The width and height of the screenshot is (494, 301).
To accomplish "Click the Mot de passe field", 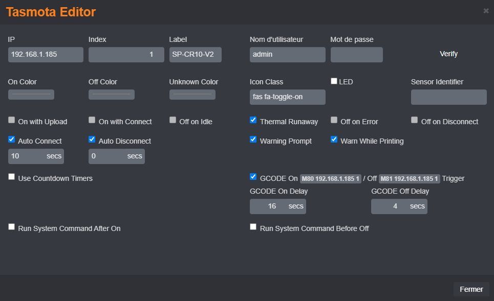I will pyautogui.click(x=357, y=54).
